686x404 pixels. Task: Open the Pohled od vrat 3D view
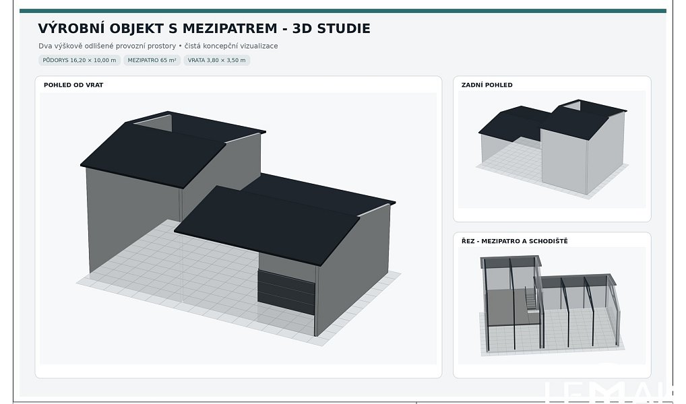point(238,228)
